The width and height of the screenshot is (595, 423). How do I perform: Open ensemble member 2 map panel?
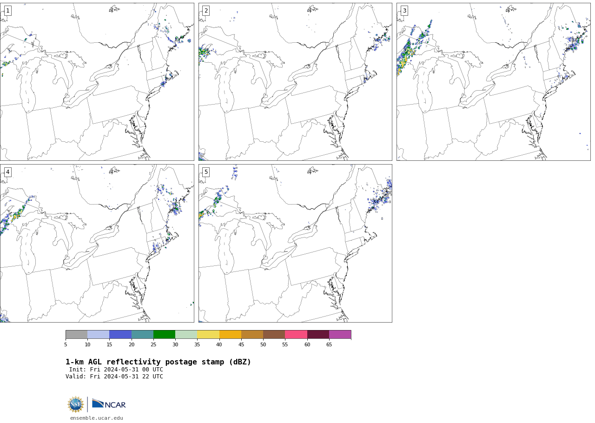(295, 82)
